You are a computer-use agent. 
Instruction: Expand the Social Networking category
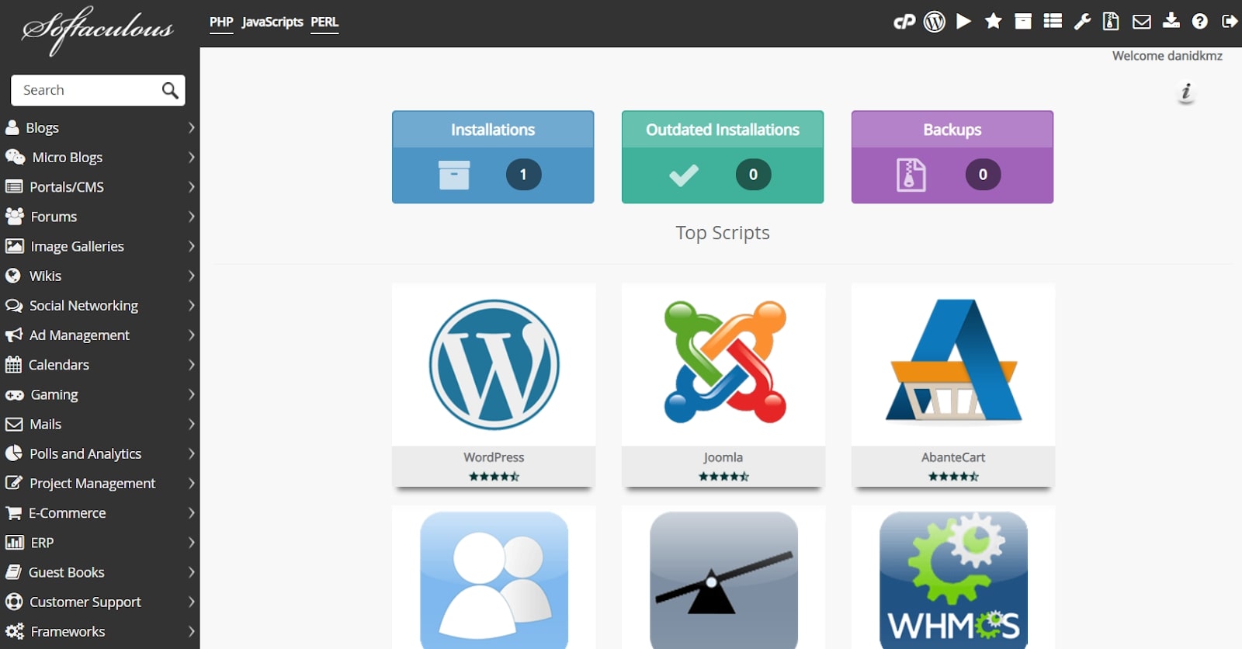(x=99, y=305)
